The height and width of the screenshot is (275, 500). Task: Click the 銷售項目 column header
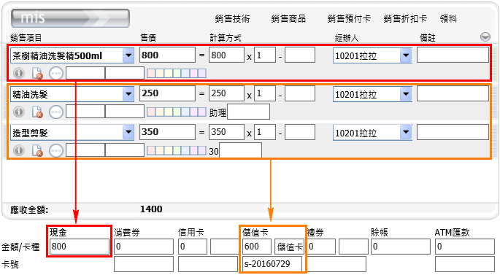26,38
